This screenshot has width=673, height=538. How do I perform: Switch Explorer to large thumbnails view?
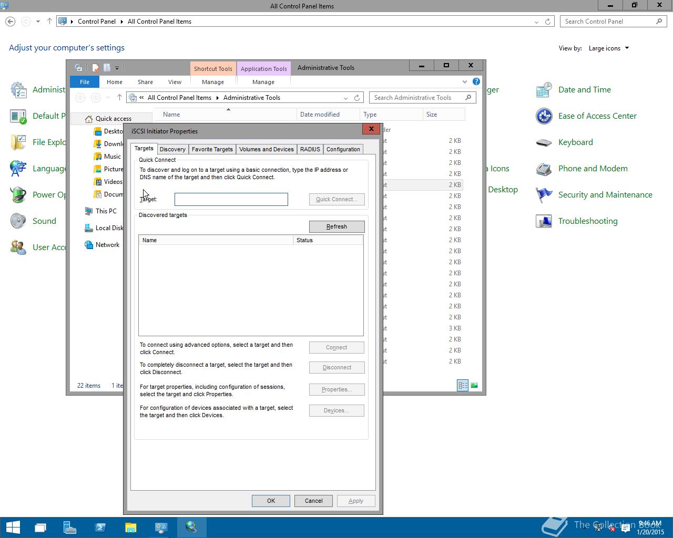coord(474,386)
